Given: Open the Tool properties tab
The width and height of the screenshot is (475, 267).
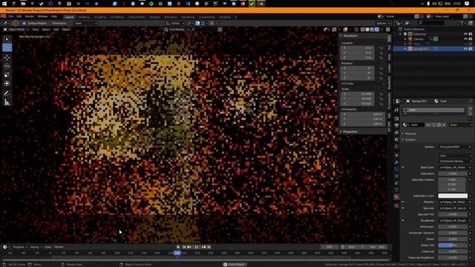Looking at the screenshot, I should (396, 111).
